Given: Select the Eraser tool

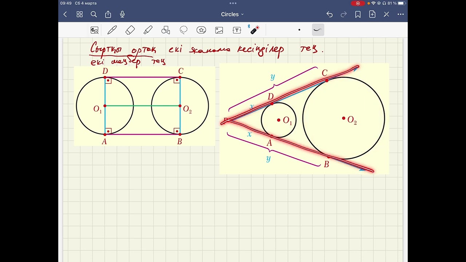Looking at the screenshot, I should [x=130, y=30].
